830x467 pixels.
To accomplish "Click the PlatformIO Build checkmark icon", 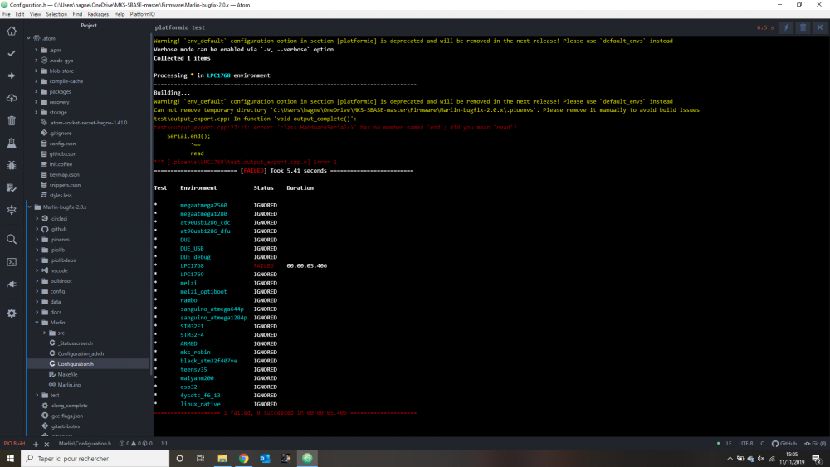I will click(x=11, y=53).
